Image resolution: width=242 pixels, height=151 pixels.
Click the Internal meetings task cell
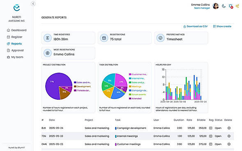pyautogui.click(x=127, y=136)
